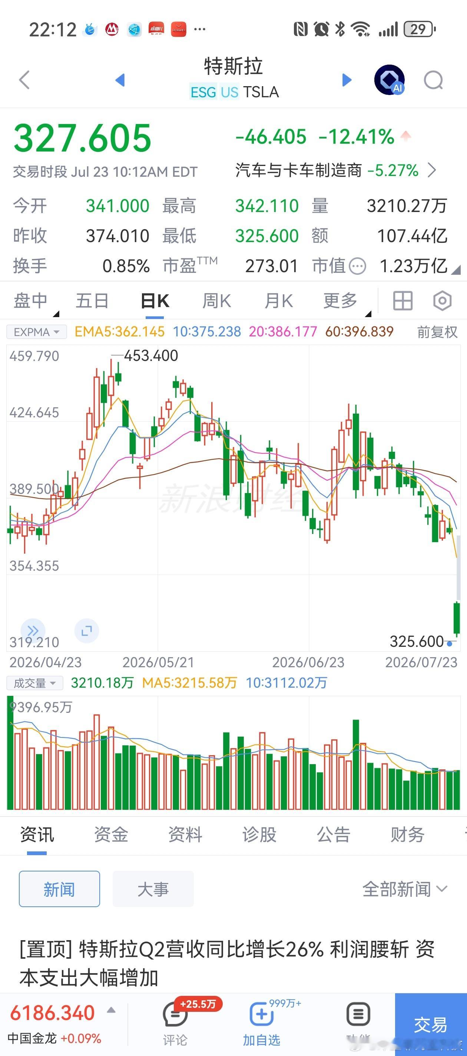Screen dimensions: 467x1056
Task: Tap the current price 327.605
Action: (x=83, y=138)
